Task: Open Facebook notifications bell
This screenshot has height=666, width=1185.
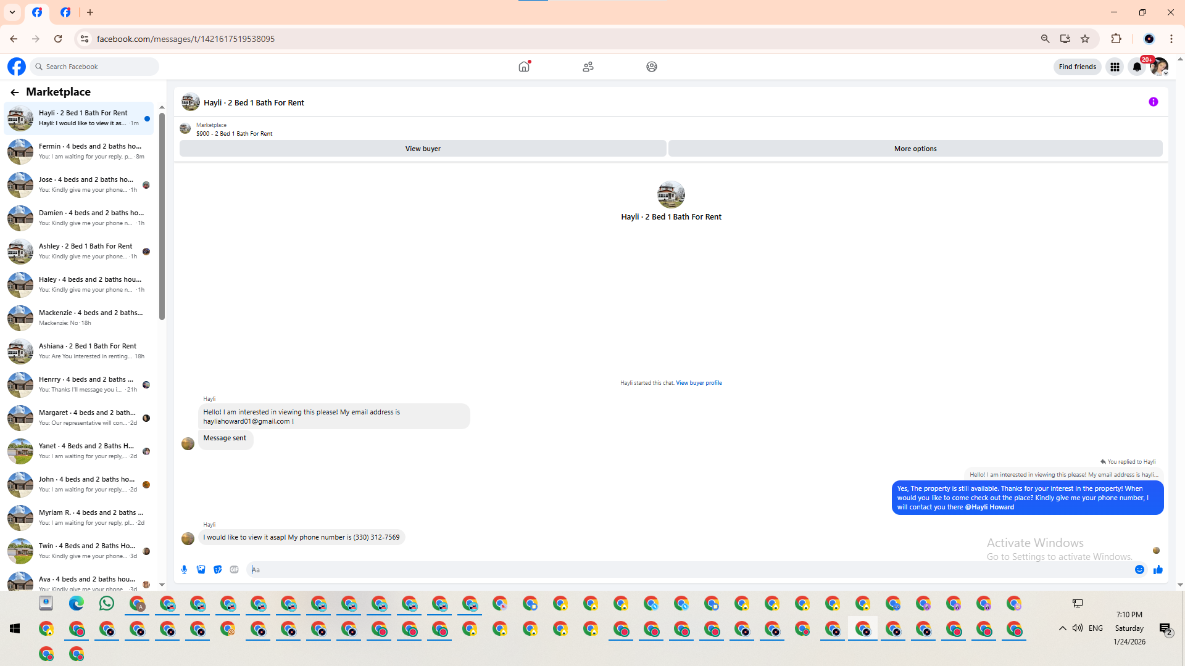Action: coord(1136,67)
